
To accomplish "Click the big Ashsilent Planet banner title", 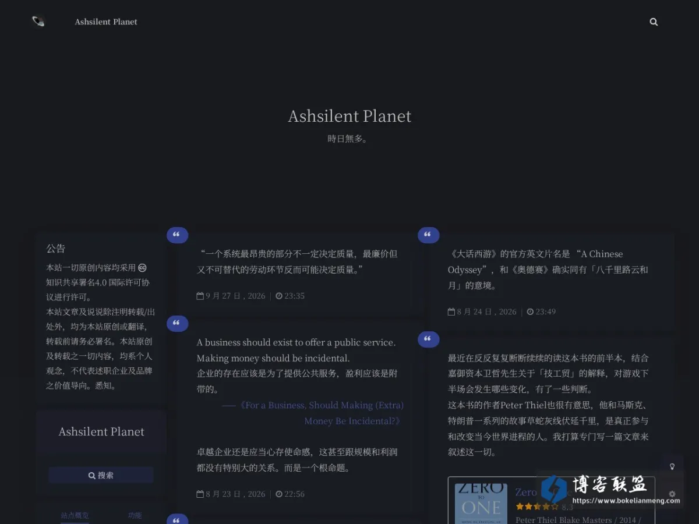I will point(349,116).
